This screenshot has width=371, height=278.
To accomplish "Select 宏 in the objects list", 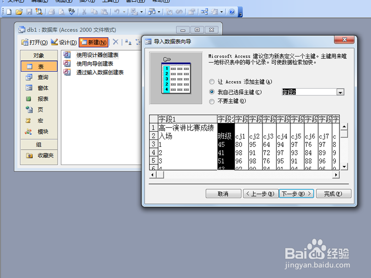I will 39,120.
